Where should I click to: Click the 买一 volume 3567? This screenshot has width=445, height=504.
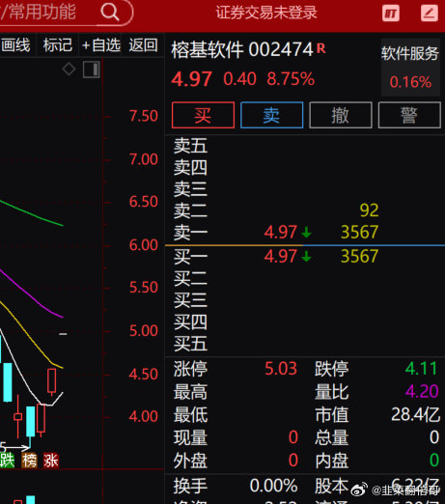coord(359,256)
